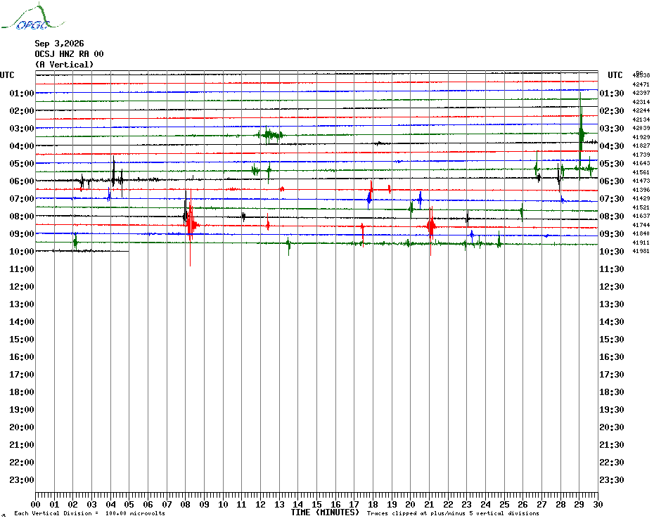Click the 41981 value on right column
This screenshot has width=654, height=523.
coord(641,251)
